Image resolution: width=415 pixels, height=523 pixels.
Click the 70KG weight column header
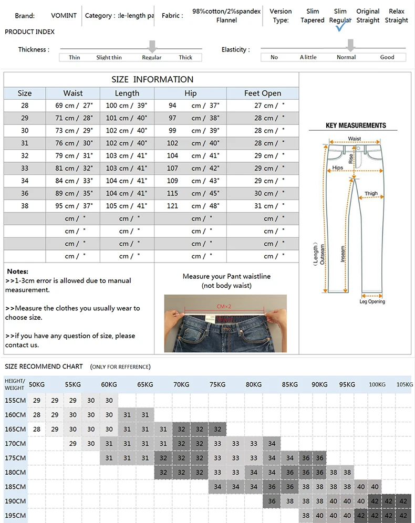pos(181,384)
